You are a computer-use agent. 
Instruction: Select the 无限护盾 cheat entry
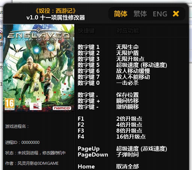pyautogui.click(x=127, y=53)
